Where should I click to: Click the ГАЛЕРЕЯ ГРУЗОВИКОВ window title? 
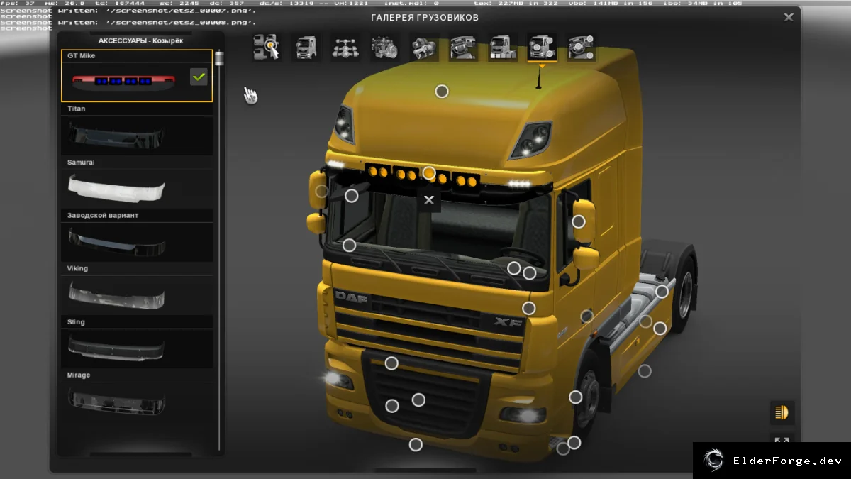pos(425,17)
